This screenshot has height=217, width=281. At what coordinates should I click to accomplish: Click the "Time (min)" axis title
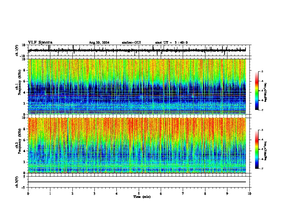tap(142, 197)
